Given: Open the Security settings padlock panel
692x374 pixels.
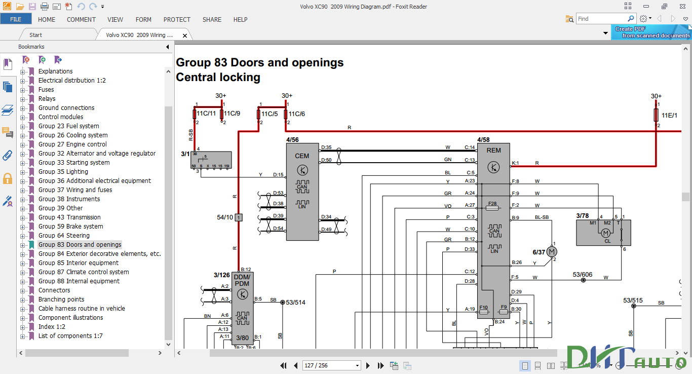Looking at the screenshot, I should 8,178.
